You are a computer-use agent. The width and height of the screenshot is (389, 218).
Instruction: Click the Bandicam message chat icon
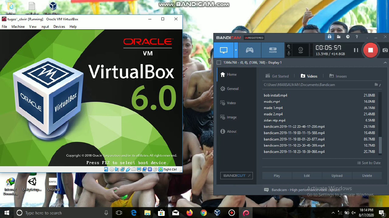267,190
